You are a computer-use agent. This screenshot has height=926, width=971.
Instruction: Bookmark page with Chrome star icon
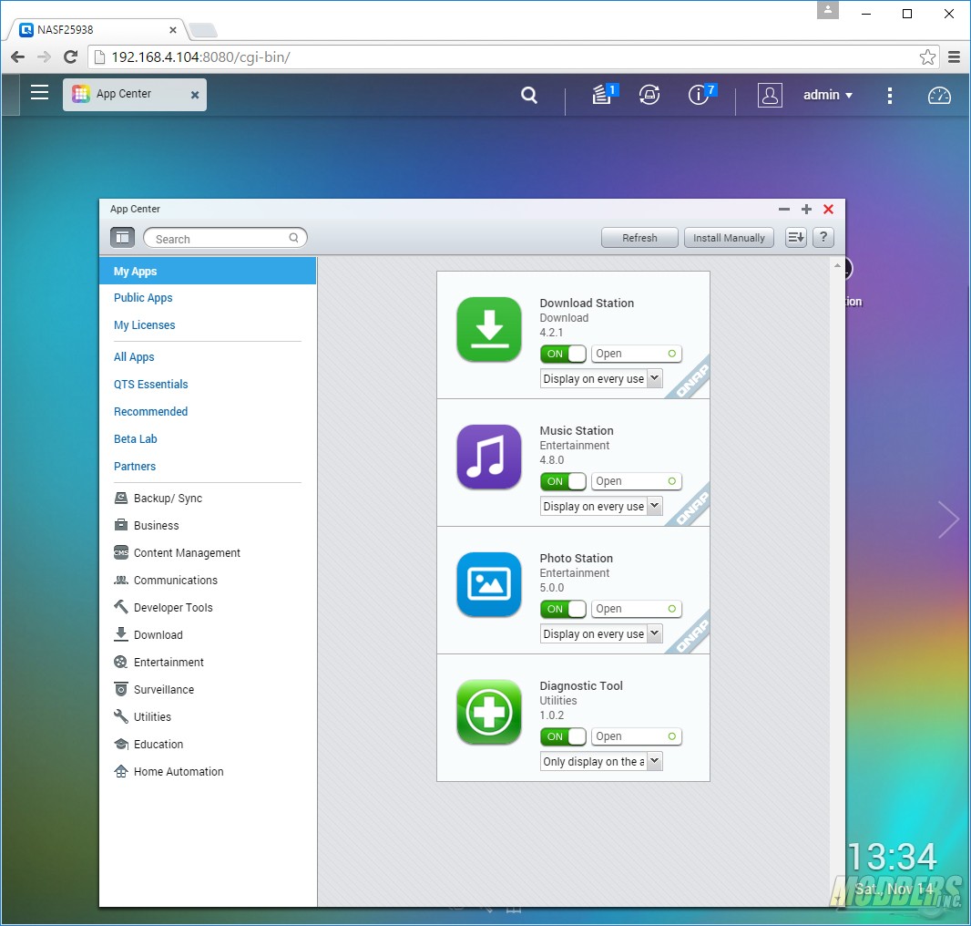(927, 57)
